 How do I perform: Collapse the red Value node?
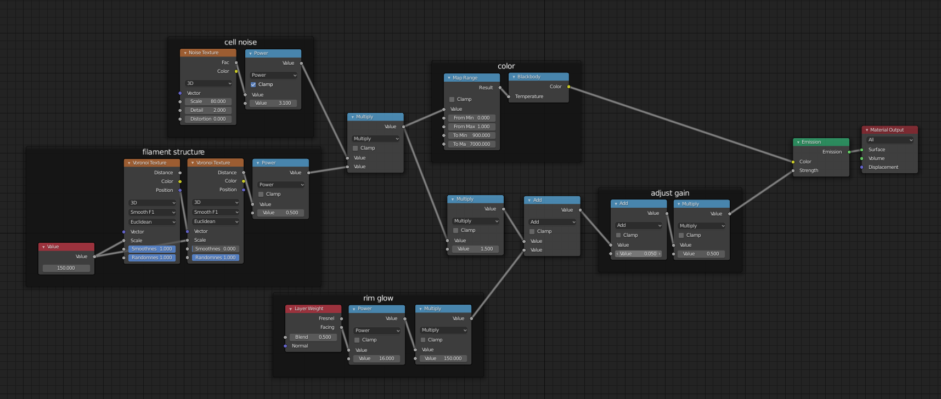(43, 247)
